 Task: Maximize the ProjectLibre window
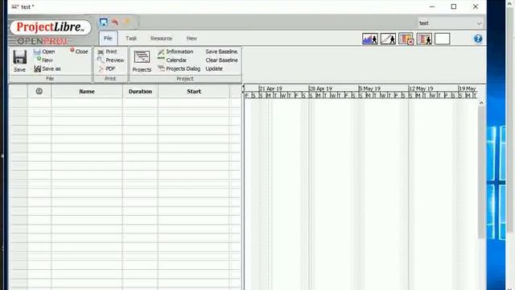coord(454,6)
